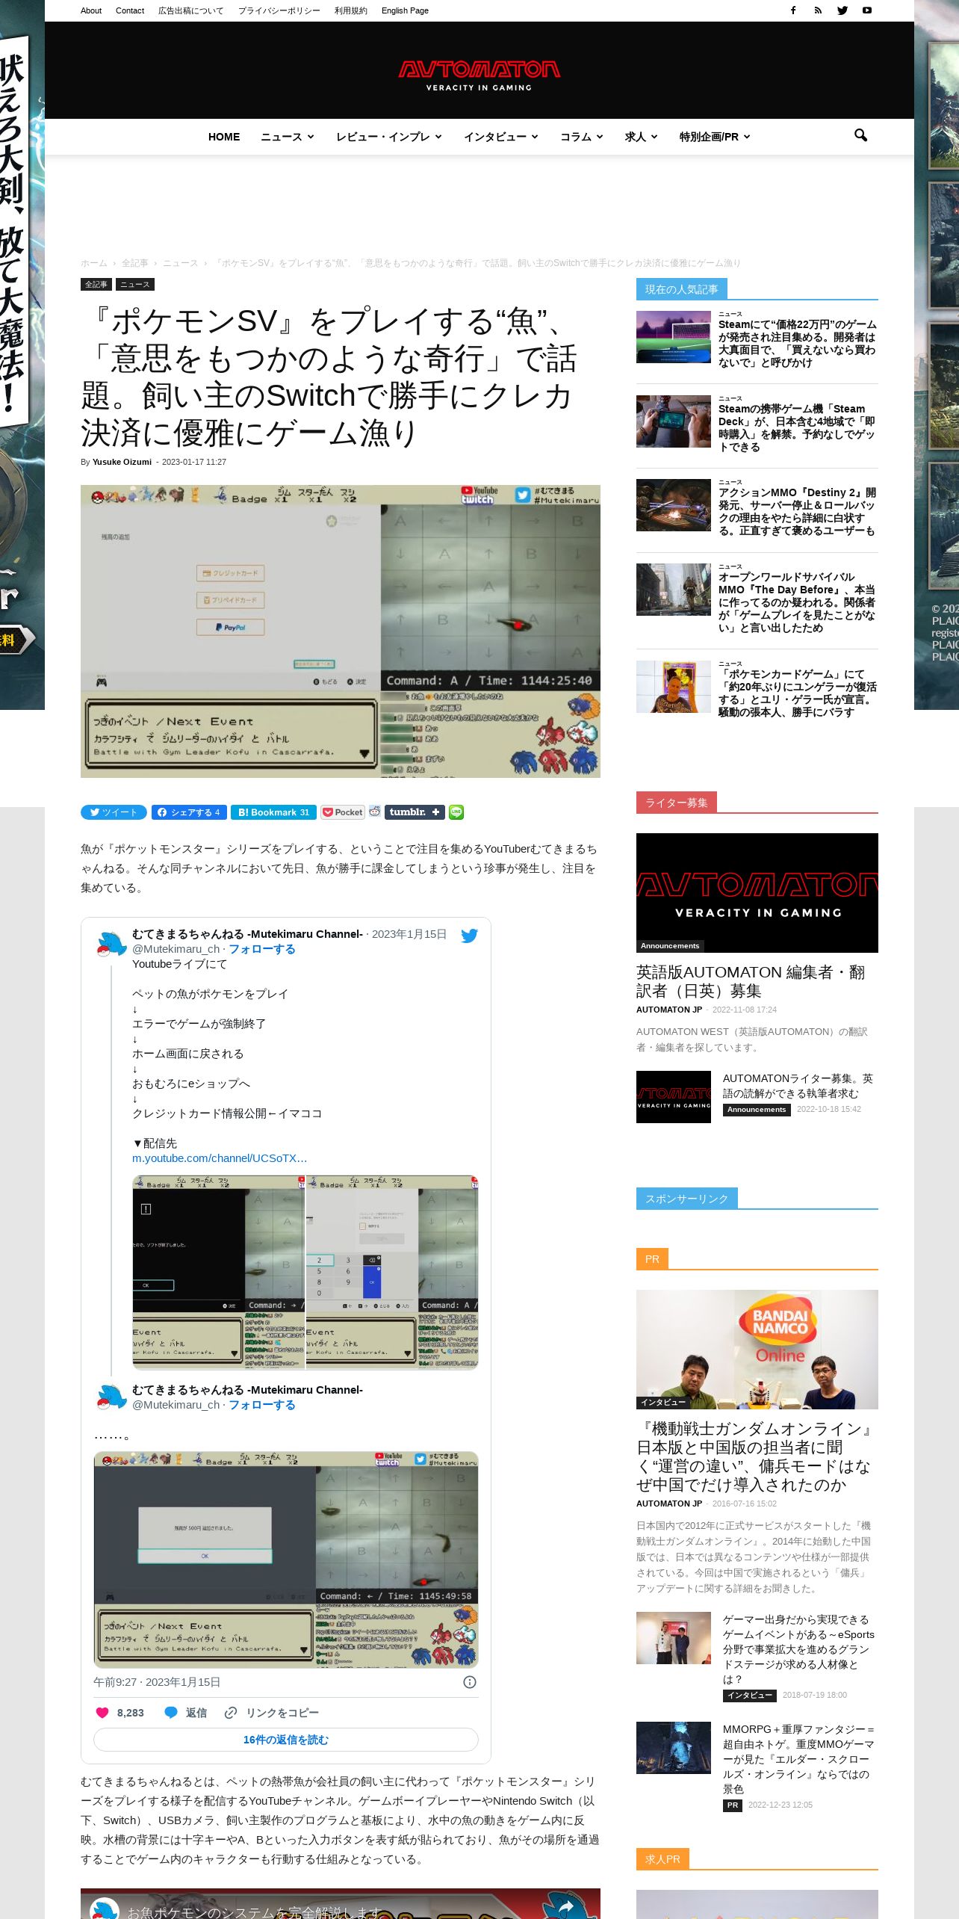Screen dimensions: 959x1919
Task: Expand the レビュー・インプレ menu
Action: tap(389, 137)
